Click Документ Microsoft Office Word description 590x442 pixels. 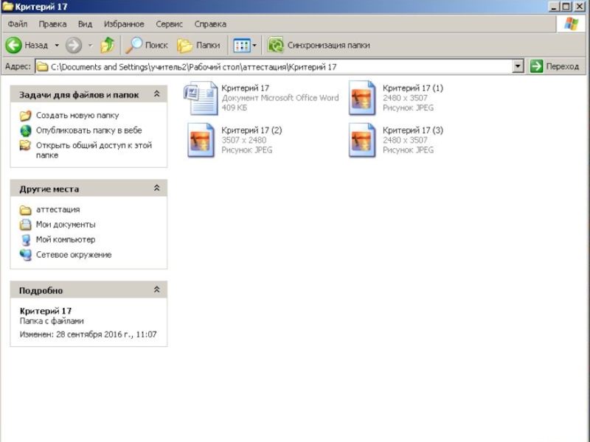click(280, 98)
